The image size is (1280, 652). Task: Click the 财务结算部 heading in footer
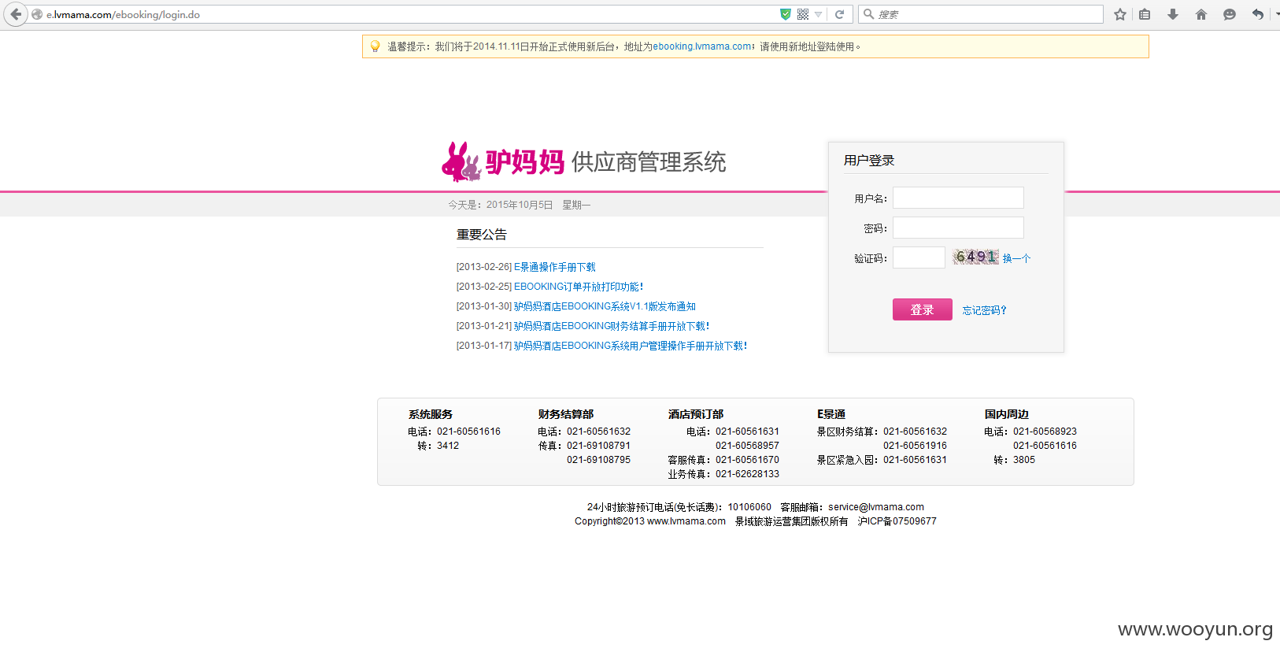[x=565, y=414]
